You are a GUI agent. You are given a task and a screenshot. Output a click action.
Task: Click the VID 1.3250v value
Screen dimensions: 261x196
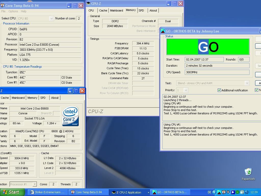(50, 60)
